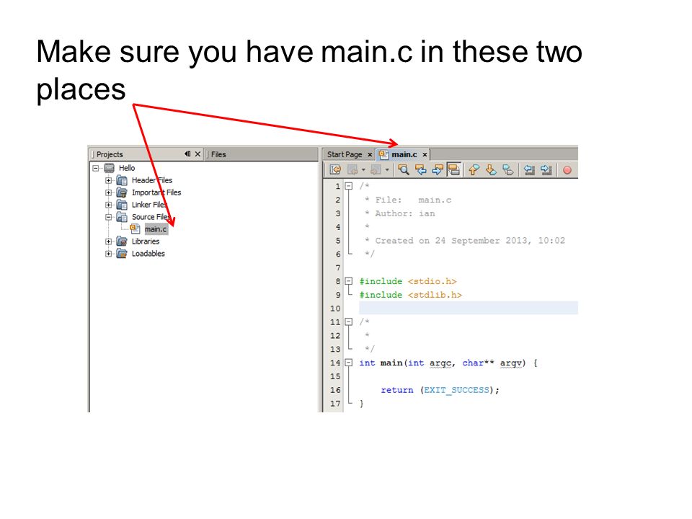Click the Find Selection magnifier icon
Viewport: 692px width, 519px height.
pyautogui.click(x=404, y=170)
